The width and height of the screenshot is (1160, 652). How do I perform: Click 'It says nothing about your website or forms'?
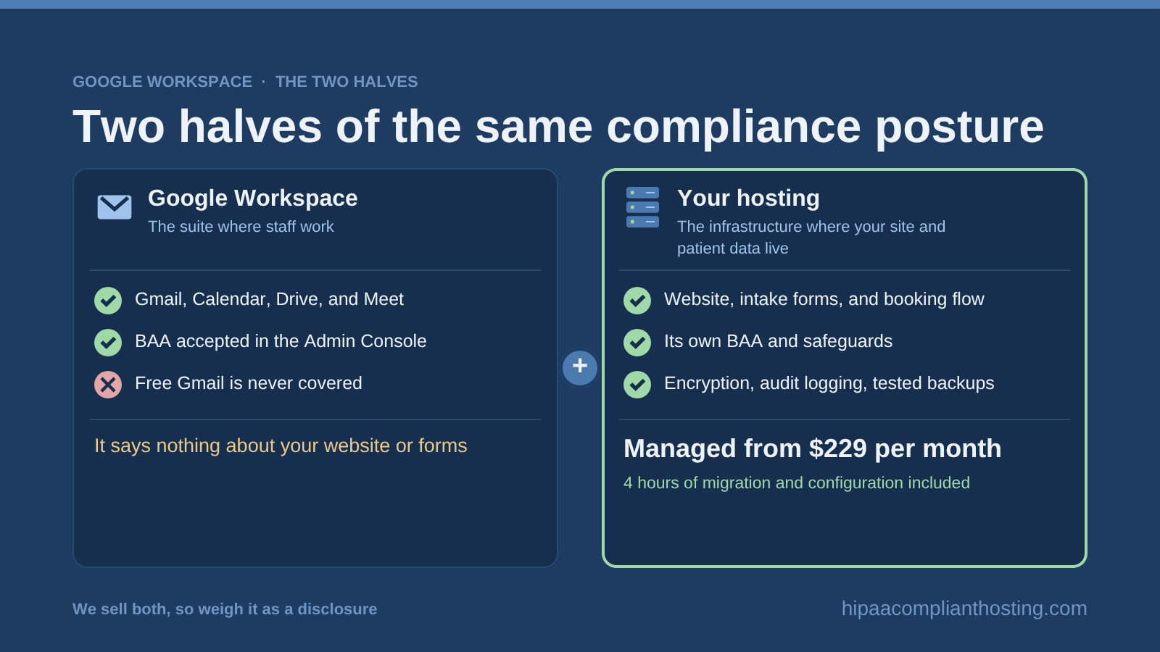pyautogui.click(x=281, y=446)
